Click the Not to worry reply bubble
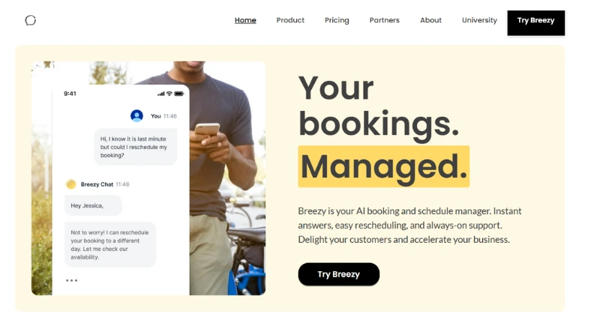 pos(109,244)
